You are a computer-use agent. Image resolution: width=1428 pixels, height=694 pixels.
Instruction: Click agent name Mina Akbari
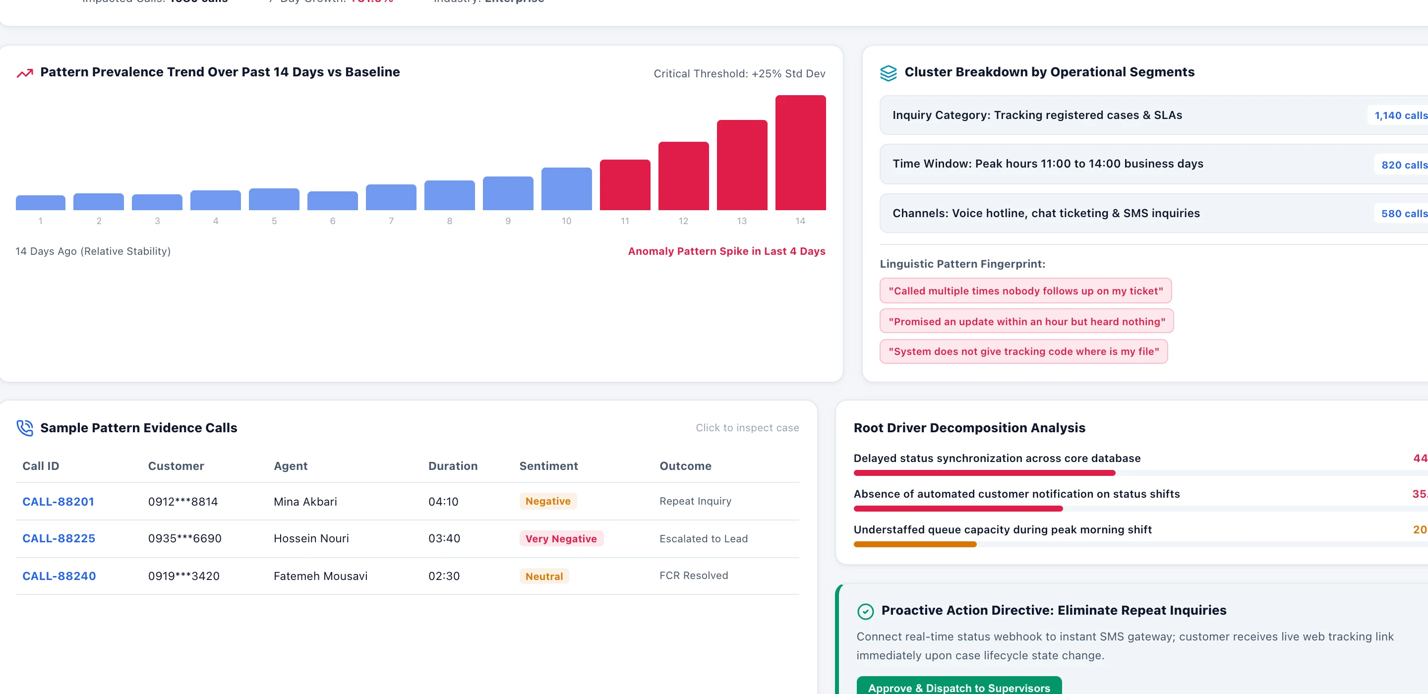click(x=305, y=502)
